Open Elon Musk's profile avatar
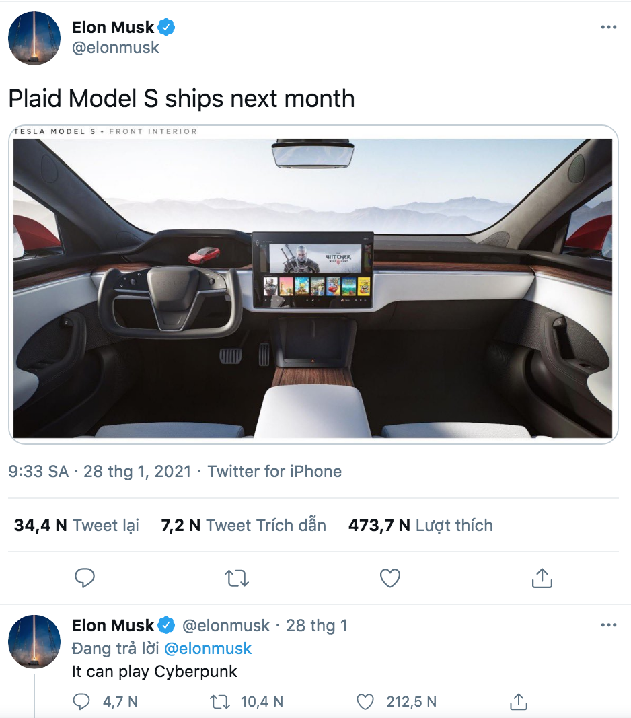This screenshot has height=718, width=631. (34, 38)
